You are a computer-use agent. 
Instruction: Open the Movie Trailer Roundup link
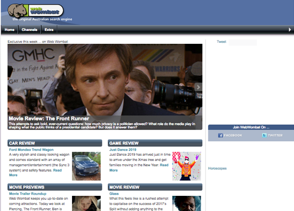click(28, 194)
